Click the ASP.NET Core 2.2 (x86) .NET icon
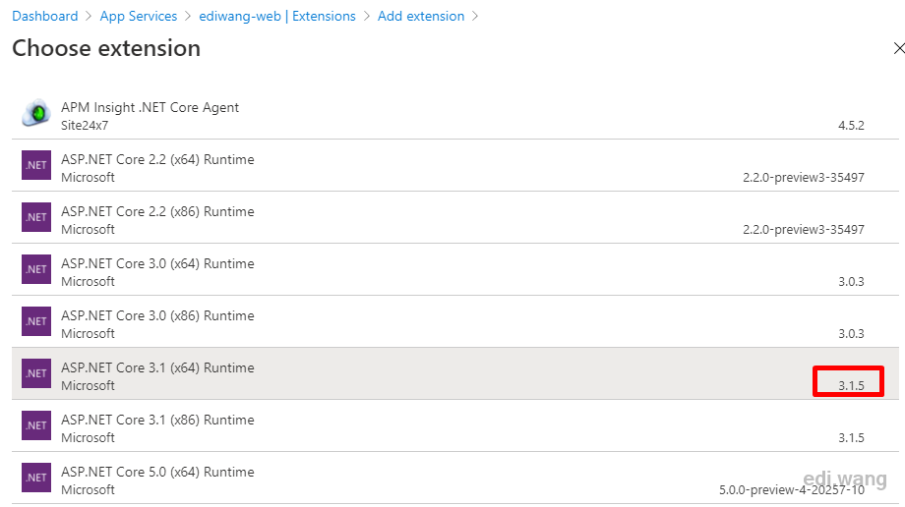 pos(36,217)
